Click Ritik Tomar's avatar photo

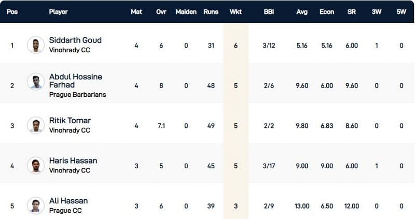pyautogui.click(x=36, y=125)
